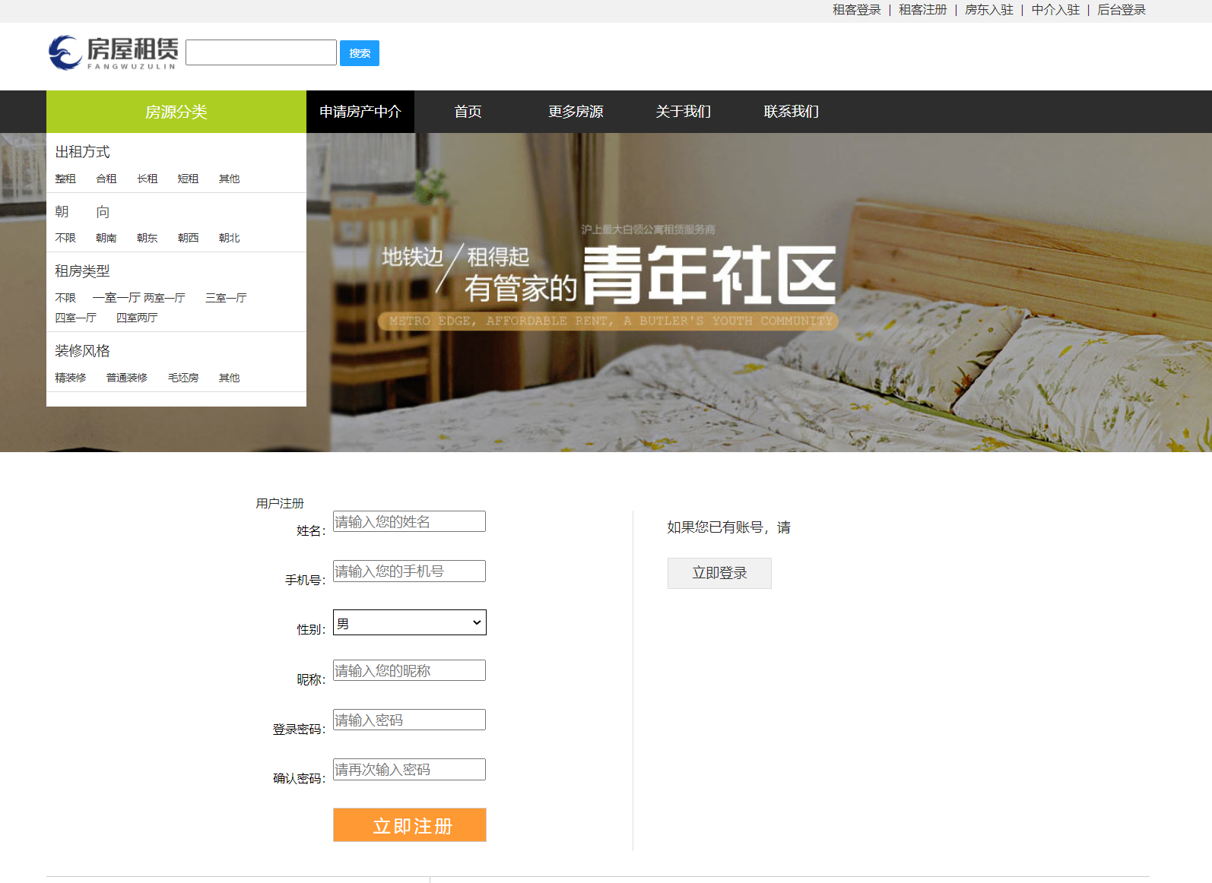Open 更多房源 nav item

point(576,112)
